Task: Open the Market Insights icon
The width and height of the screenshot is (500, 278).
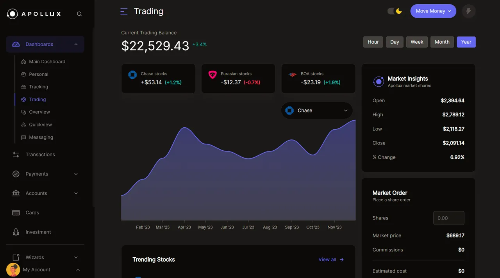Action: [379, 82]
